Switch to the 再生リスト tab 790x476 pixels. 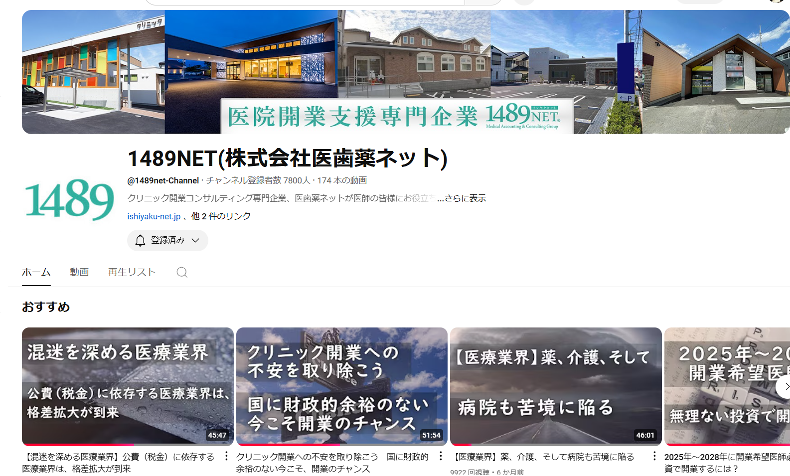(132, 272)
